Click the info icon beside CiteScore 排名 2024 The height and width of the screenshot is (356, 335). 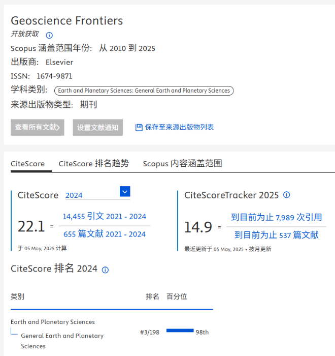105,270
